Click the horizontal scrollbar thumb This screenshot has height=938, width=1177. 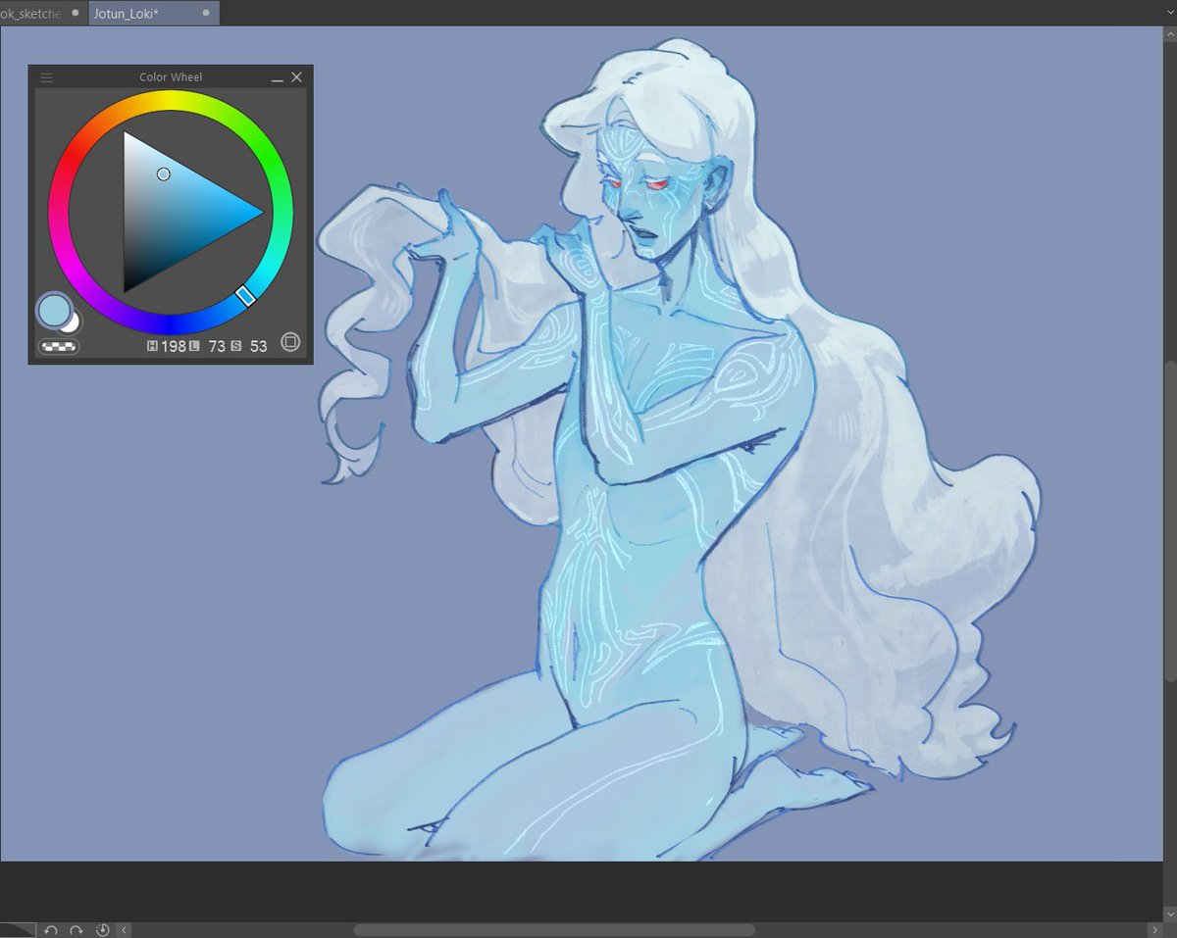(x=554, y=929)
